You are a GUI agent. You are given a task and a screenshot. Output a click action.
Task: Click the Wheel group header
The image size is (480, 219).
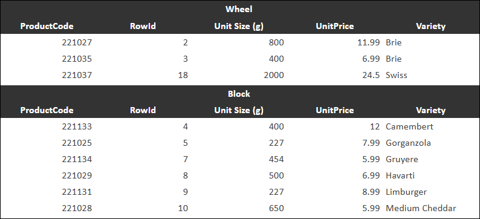[x=239, y=9]
